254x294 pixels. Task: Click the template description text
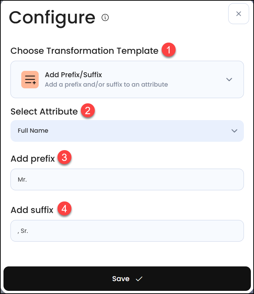106,84
